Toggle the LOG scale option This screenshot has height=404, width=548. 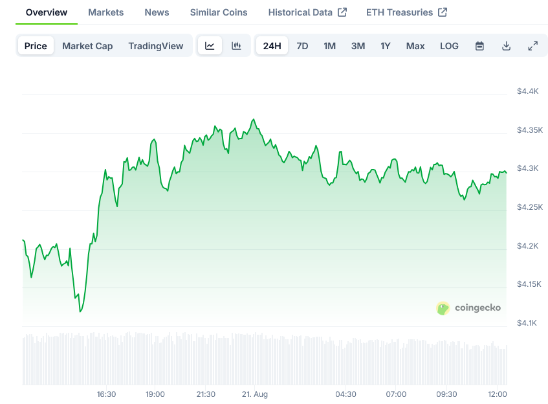pyautogui.click(x=449, y=46)
